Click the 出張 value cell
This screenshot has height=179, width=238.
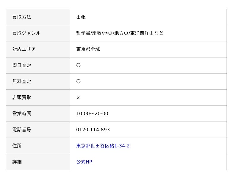point(148,17)
